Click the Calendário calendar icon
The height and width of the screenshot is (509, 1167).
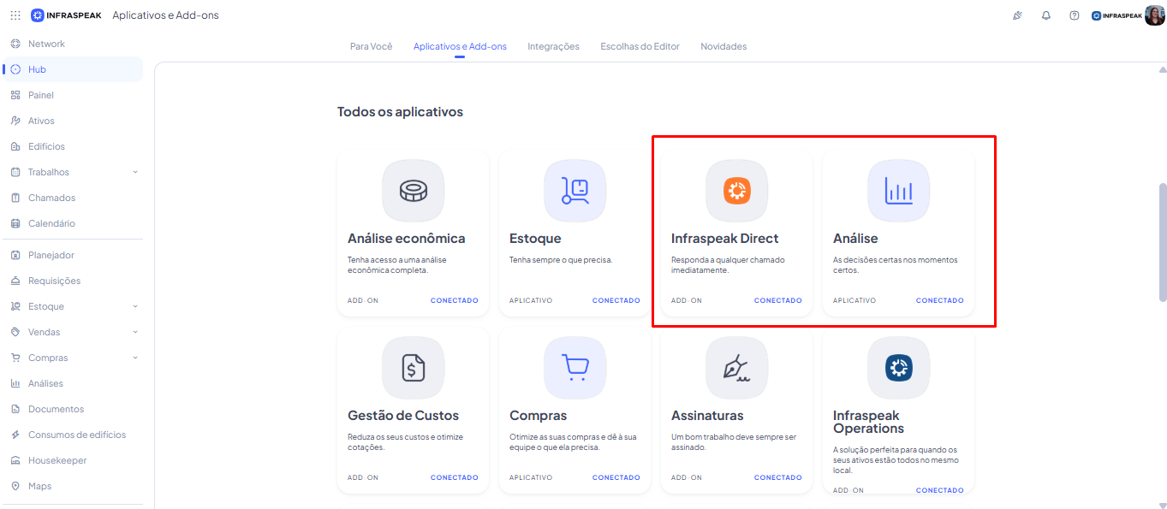15,223
